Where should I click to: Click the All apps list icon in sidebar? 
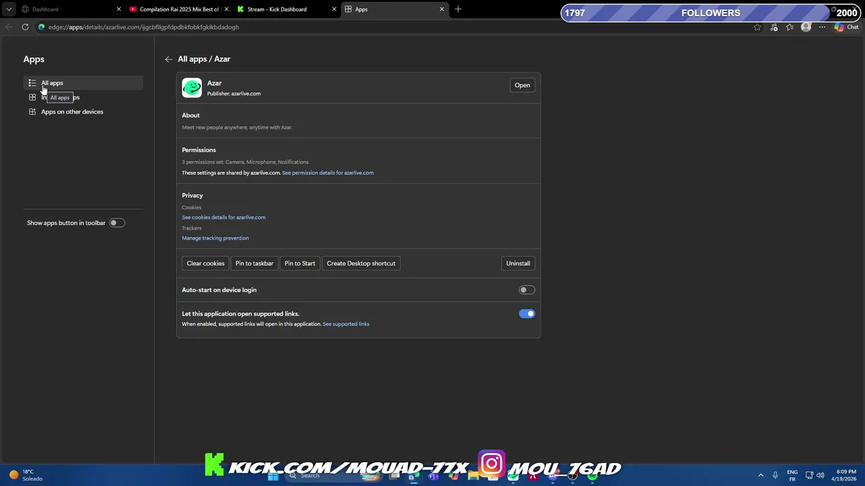point(32,83)
